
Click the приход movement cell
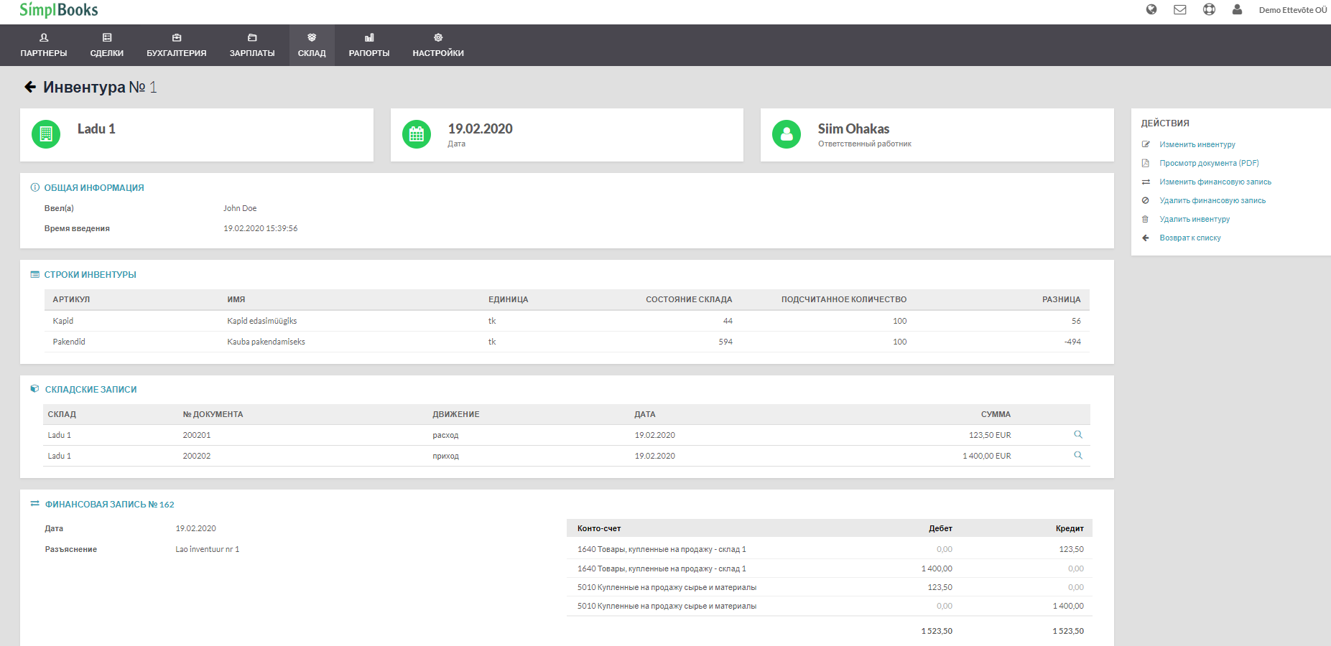[446, 456]
